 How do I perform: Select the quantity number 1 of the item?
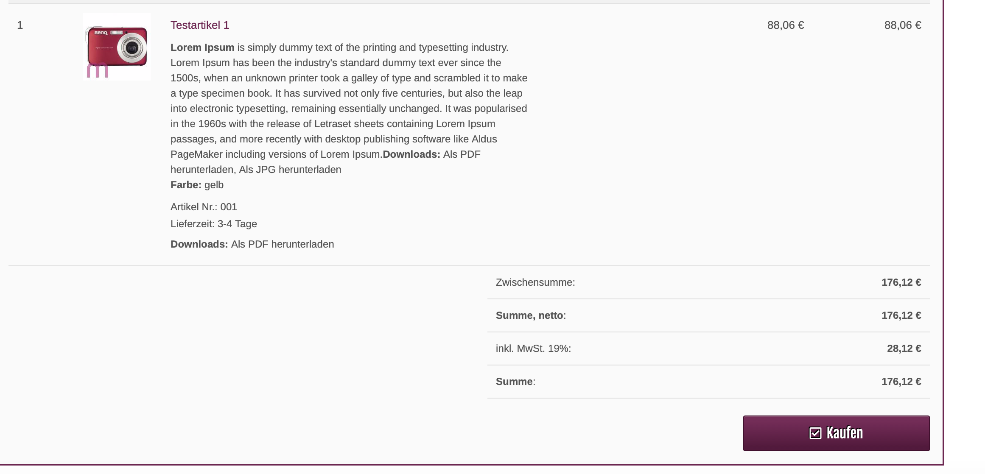click(20, 25)
